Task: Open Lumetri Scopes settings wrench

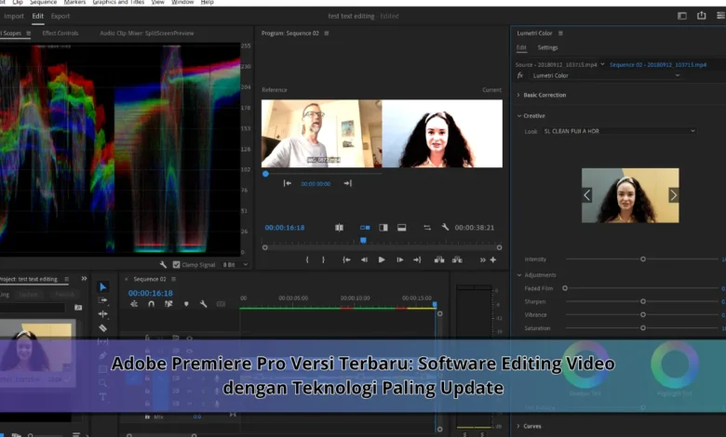Action: (163, 264)
